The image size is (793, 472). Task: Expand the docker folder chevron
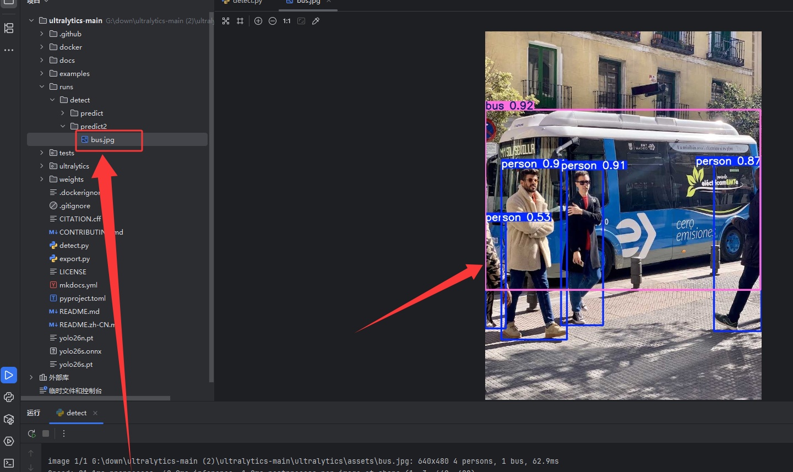(x=42, y=47)
